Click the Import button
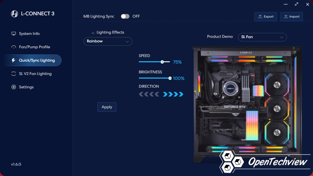The image size is (313, 176). 291,17
